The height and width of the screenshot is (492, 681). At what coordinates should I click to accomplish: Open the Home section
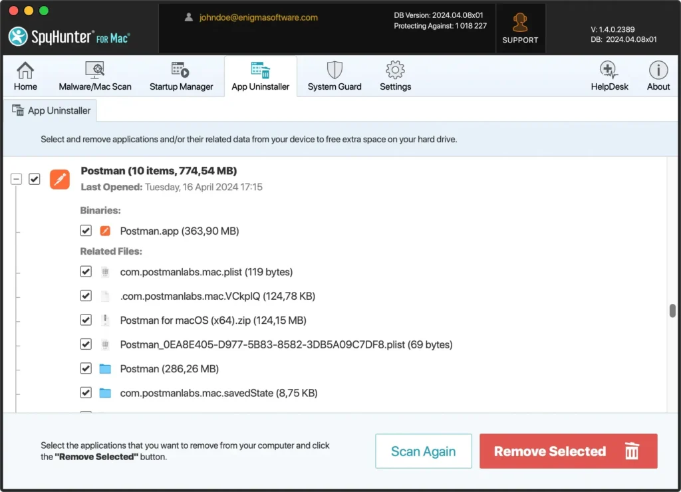pyautogui.click(x=25, y=76)
